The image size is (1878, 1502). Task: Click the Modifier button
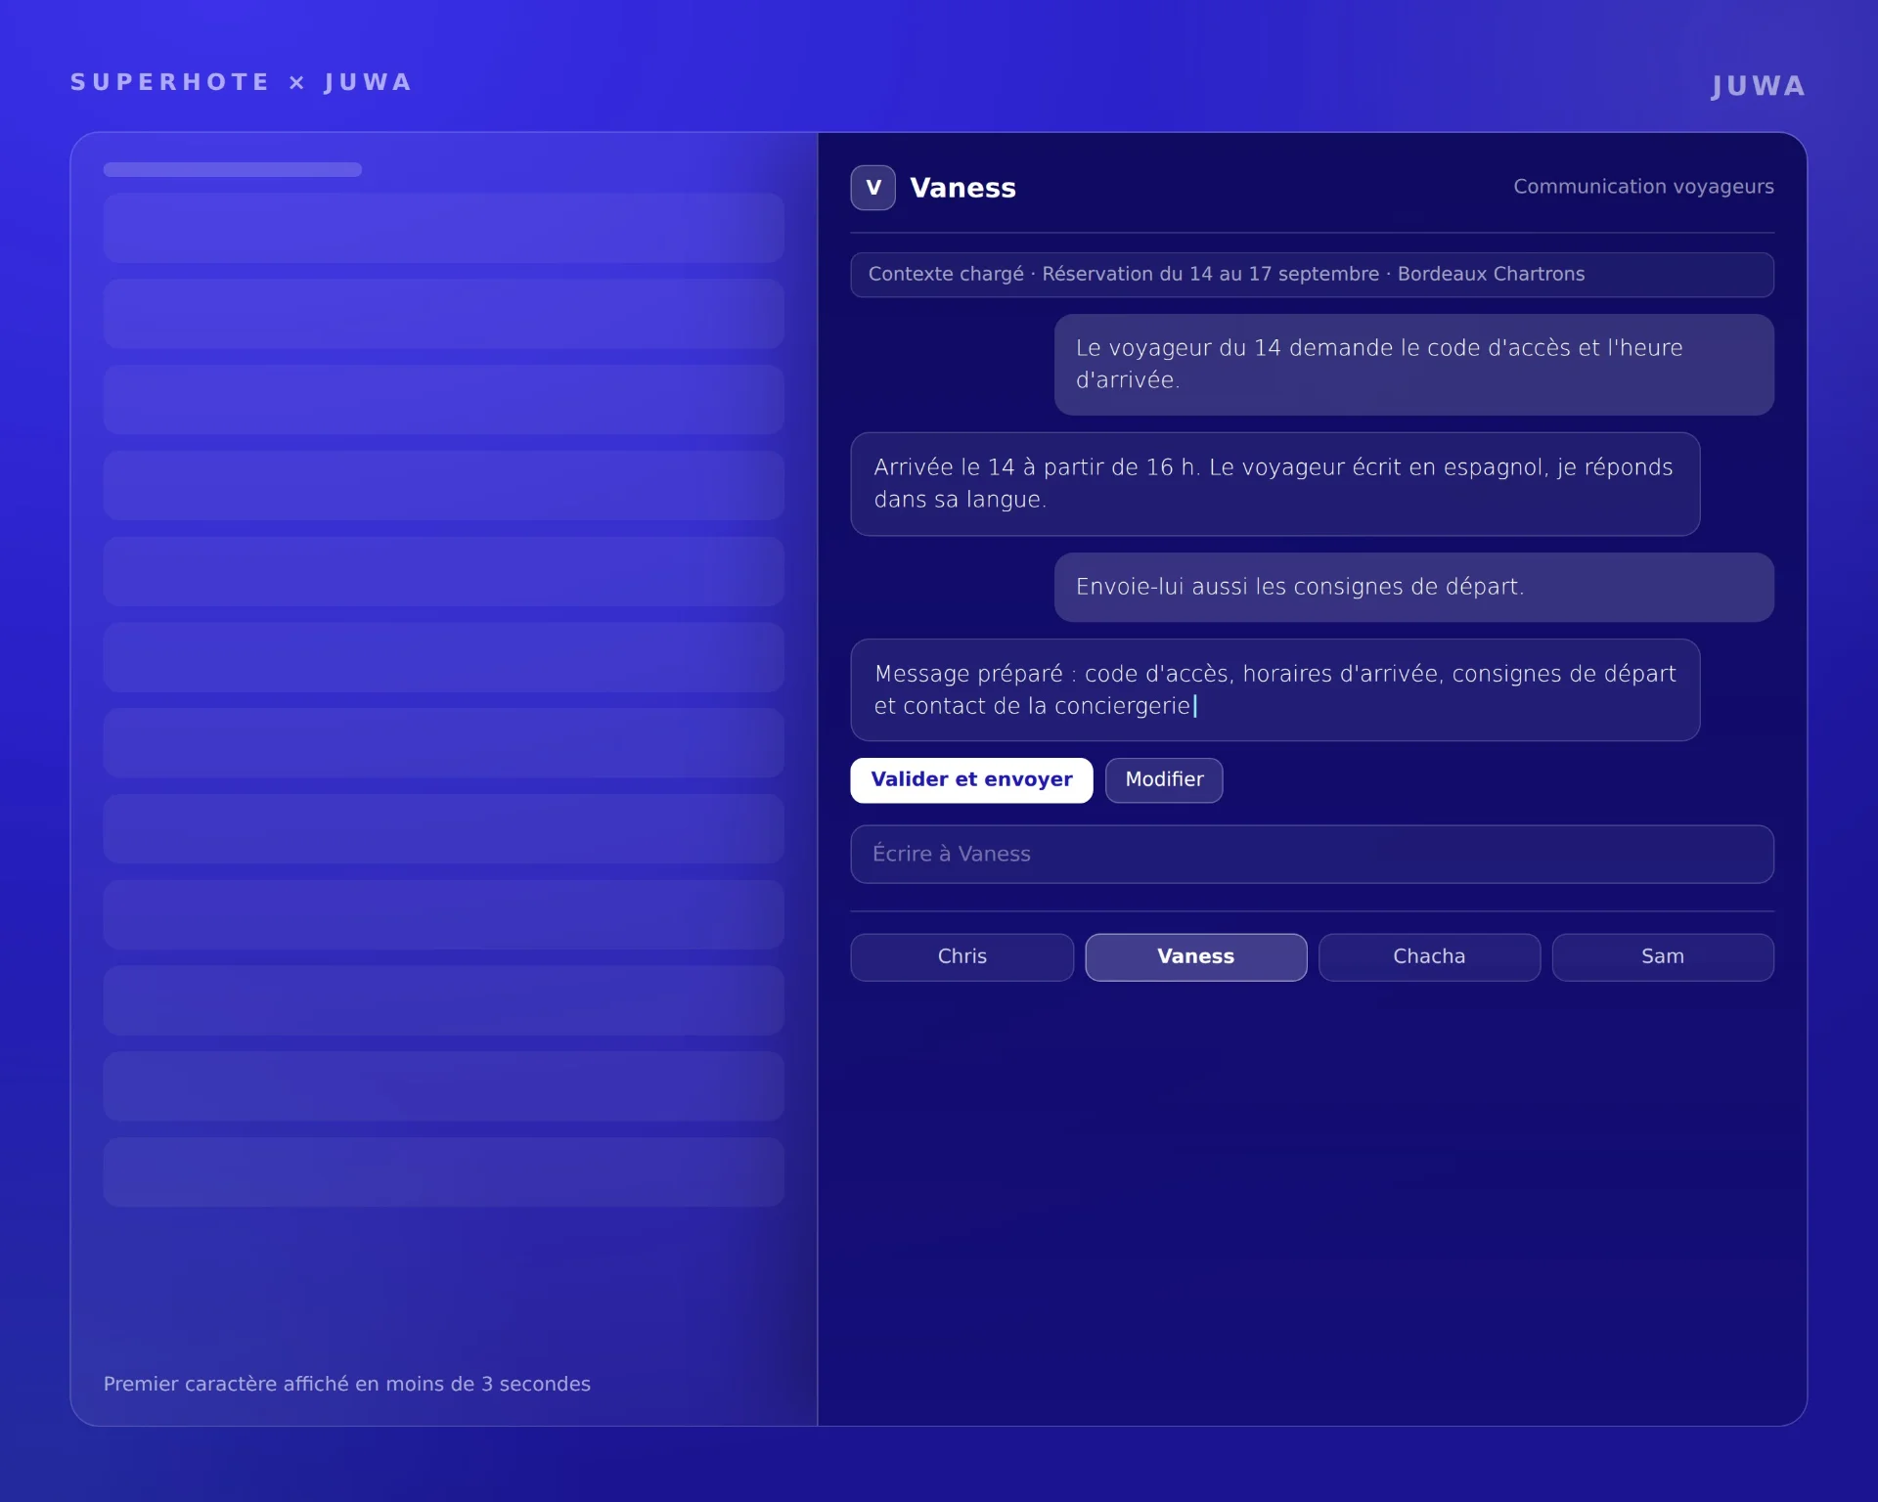tap(1164, 780)
